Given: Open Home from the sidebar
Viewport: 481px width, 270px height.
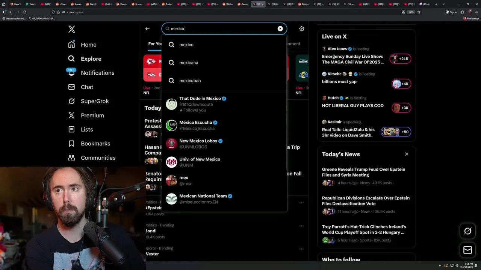Looking at the screenshot, I should pyautogui.click(x=82, y=45).
